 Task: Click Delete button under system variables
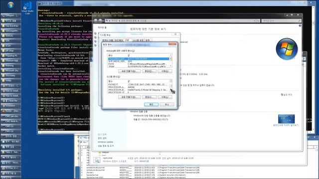pos(165,97)
